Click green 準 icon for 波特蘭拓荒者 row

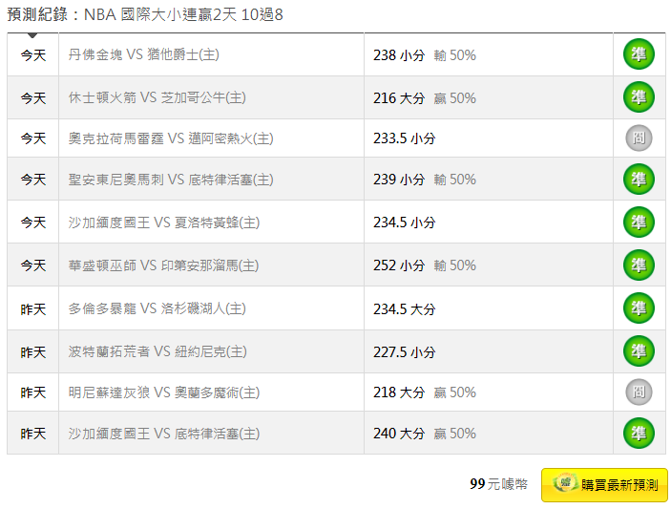pyautogui.click(x=639, y=351)
